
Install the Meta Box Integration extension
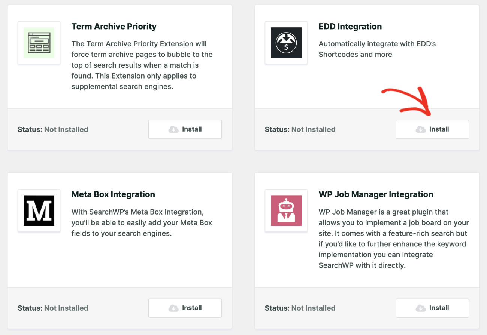(185, 308)
